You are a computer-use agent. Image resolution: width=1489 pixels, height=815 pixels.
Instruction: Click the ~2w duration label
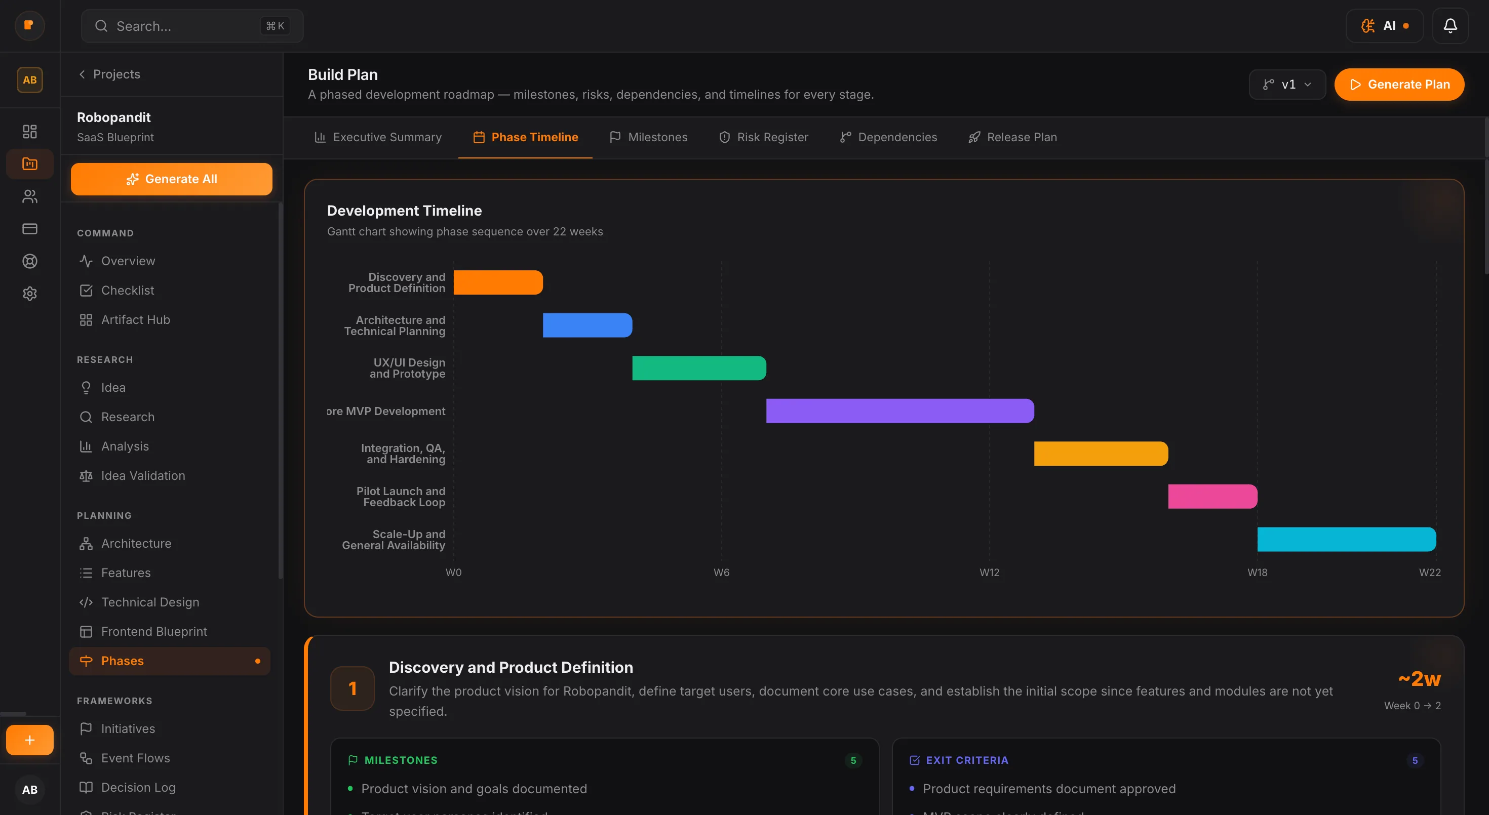(1419, 678)
